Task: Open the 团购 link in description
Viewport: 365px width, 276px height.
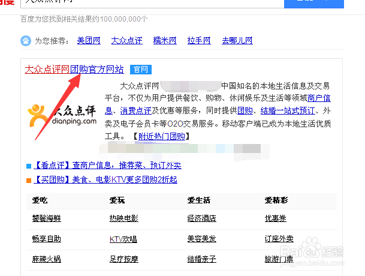Action: 245,110
